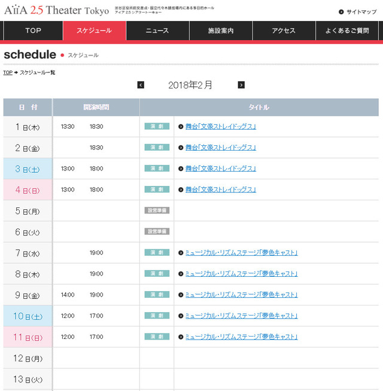Click the 設営準備 tag on 5日(月) row

point(157,210)
